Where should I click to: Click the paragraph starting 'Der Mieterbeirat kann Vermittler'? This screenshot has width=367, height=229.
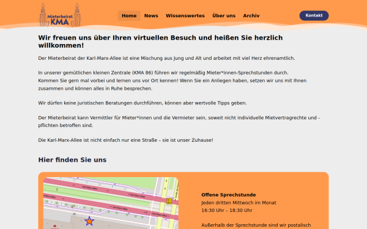click(179, 122)
